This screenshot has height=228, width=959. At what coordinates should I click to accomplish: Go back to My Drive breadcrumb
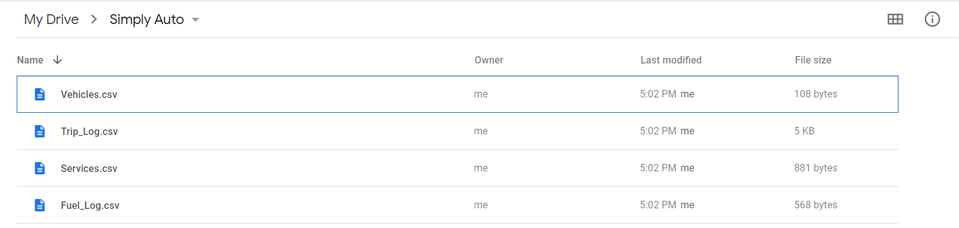click(x=51, y=19)
